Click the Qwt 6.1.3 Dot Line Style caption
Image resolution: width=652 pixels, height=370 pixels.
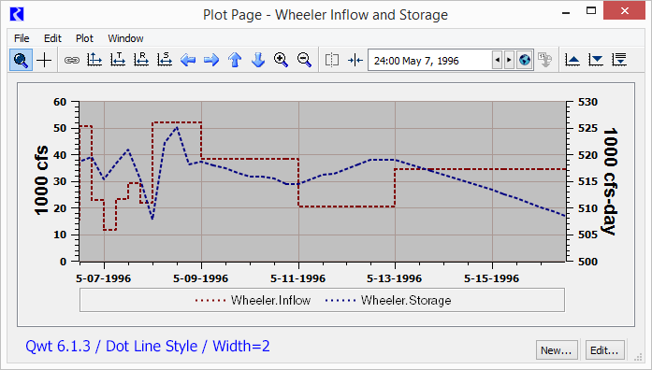(148, 346)
